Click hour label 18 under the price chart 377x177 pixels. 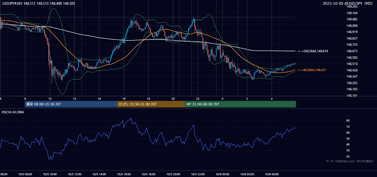[148, 99]
